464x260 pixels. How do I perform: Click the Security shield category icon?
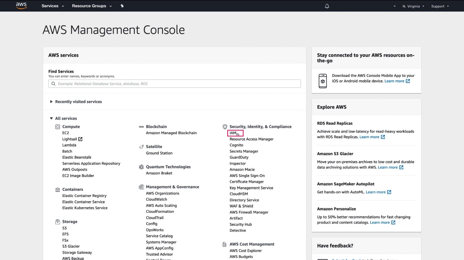coord(225,127)
